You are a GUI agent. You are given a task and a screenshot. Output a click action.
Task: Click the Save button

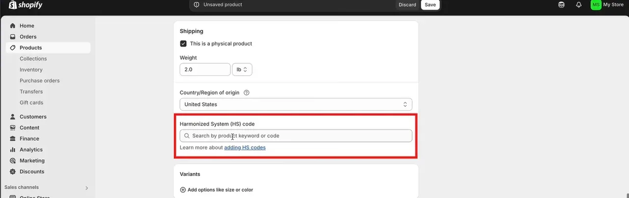pyautogui.click(x=430, y=5)
